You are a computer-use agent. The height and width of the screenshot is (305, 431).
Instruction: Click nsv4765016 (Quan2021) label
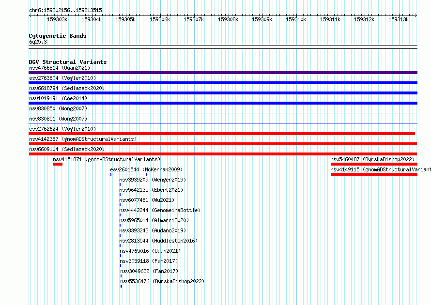point(150,251)
